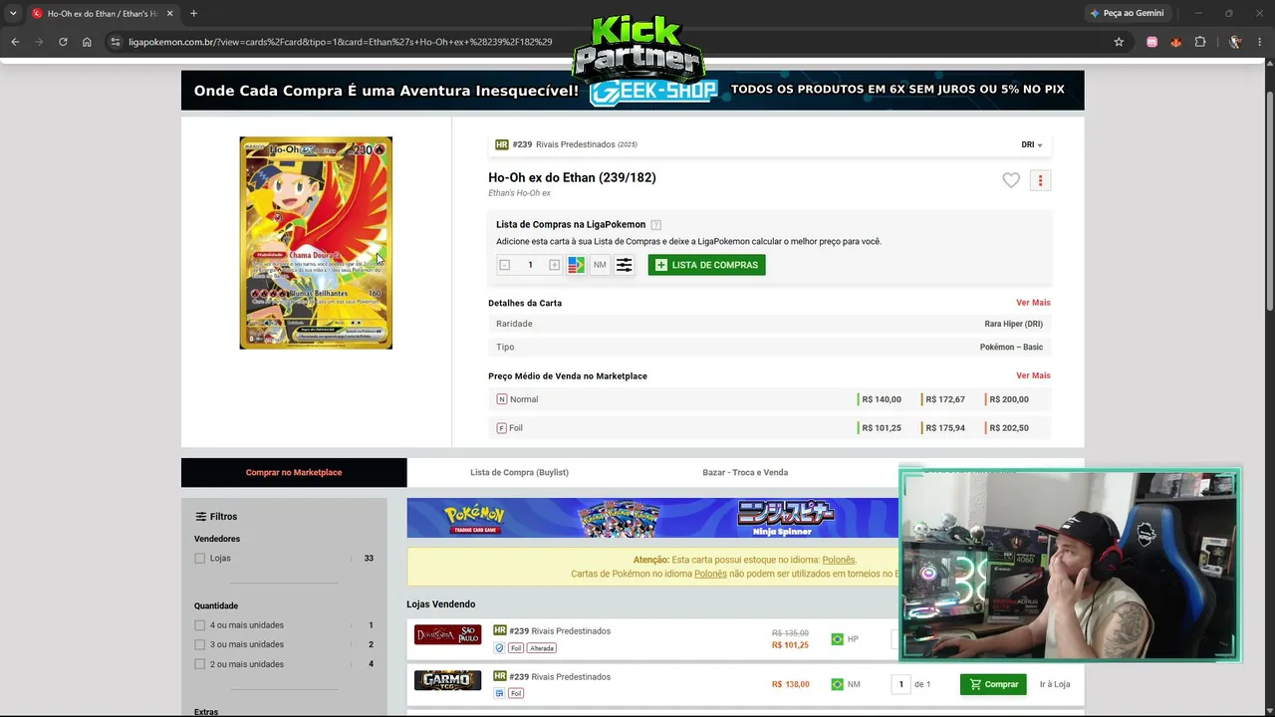Click the verified shield icon in Dominaria row
The image size is (1275, 717).
click(500, 648)
